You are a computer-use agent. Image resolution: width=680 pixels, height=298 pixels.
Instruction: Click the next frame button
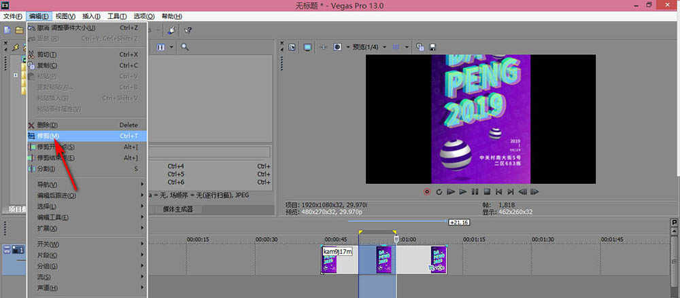pos(534,191)
